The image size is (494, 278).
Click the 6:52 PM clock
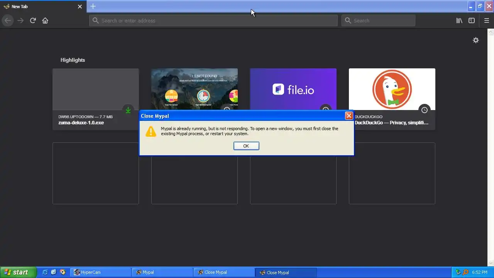(x=480, y=272)
